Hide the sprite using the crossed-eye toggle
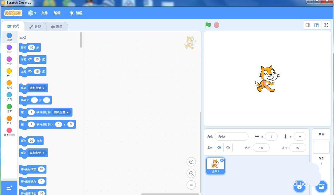 [x=228, y=147]
